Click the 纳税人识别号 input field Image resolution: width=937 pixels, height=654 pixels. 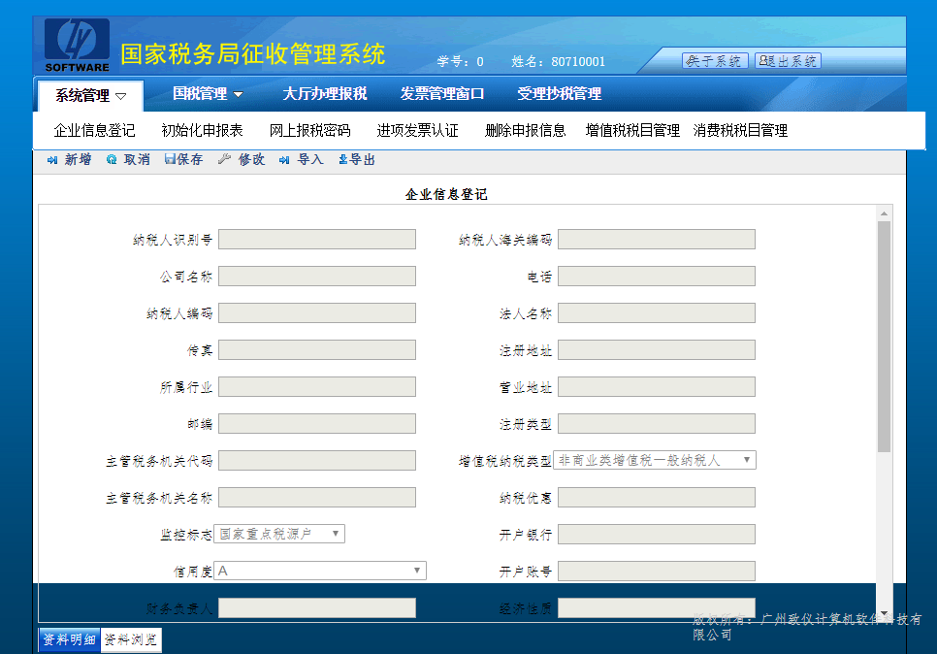[317, 240]
